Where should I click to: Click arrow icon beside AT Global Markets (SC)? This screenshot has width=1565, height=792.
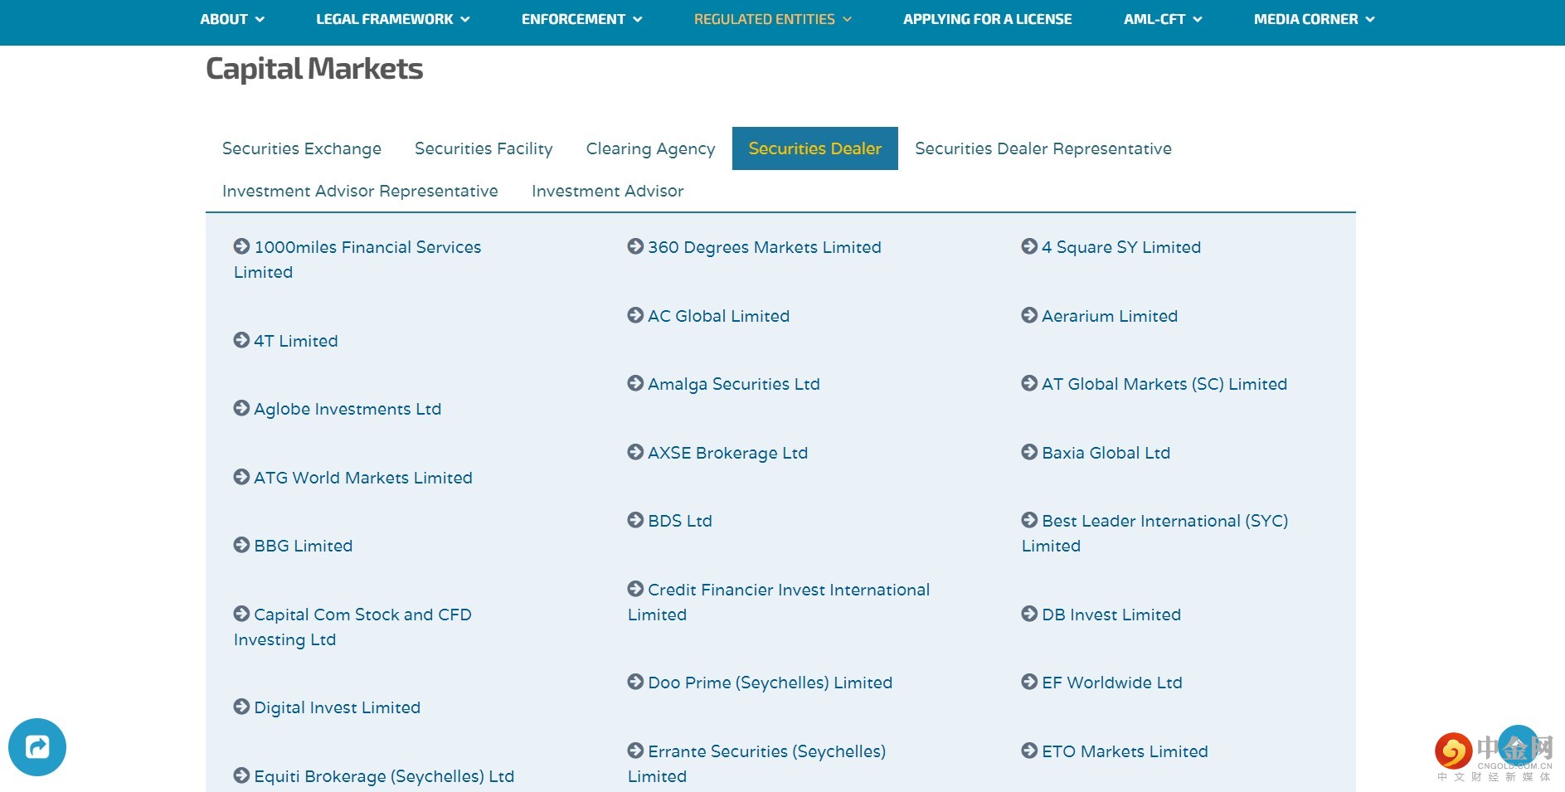click(x=1029, y=383)
